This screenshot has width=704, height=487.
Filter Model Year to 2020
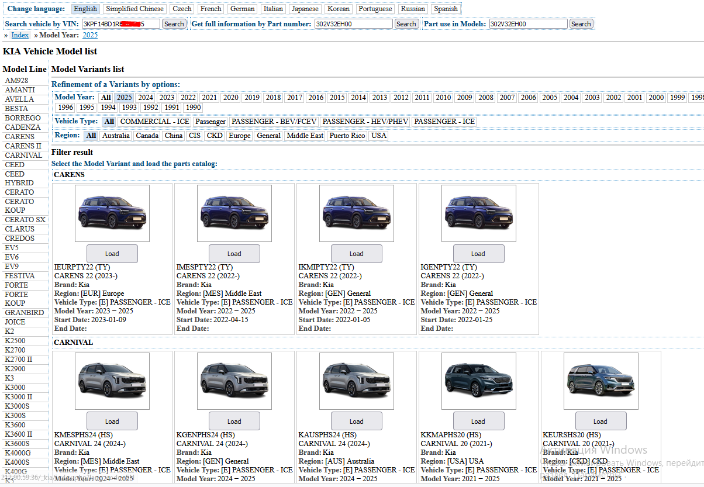point(230,98)
